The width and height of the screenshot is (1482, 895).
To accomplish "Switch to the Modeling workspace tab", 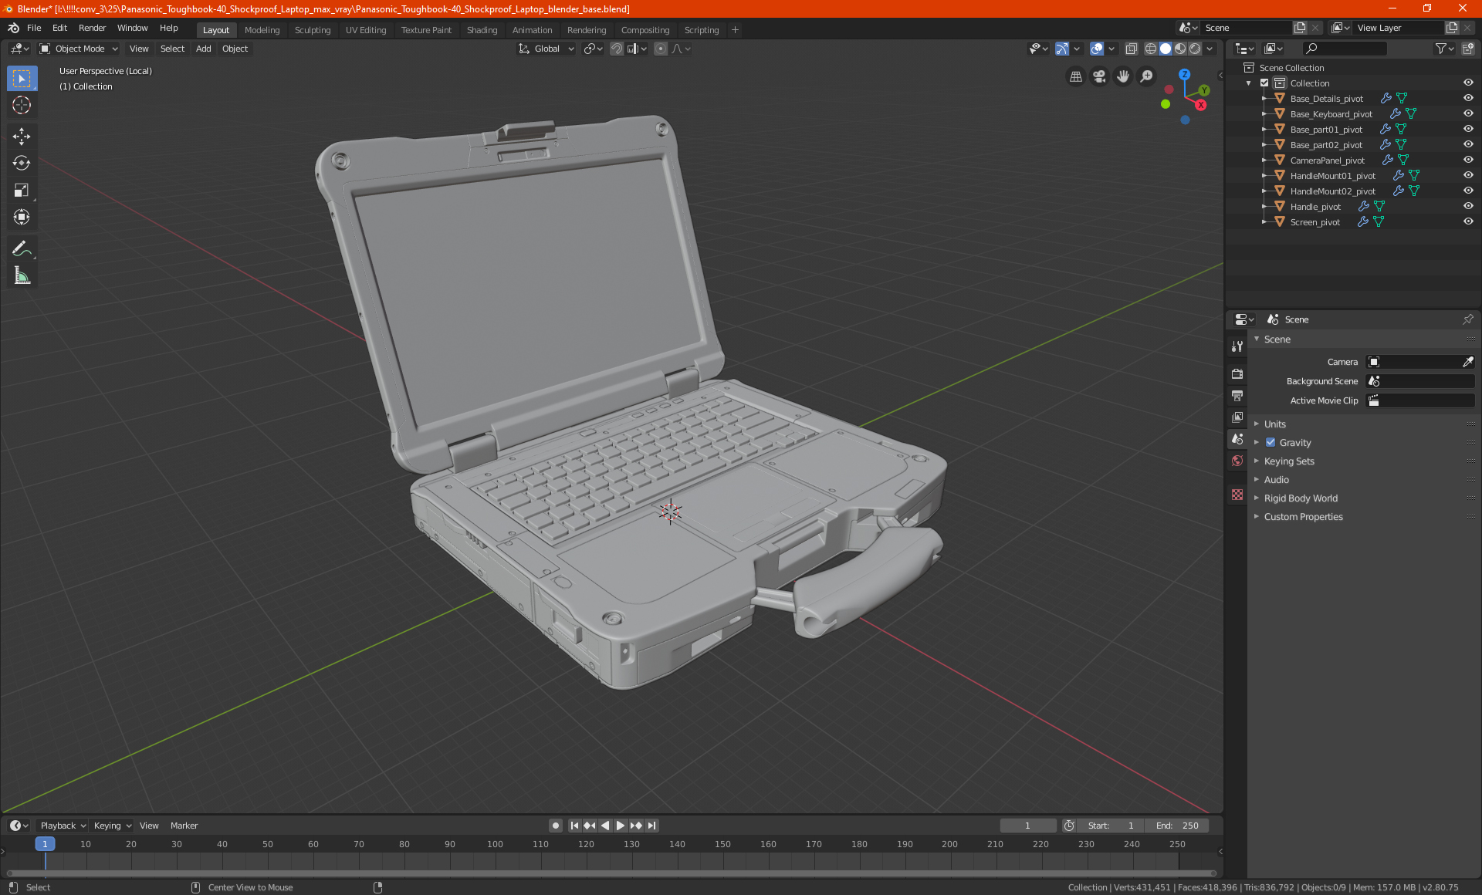I will click(262, 30).
